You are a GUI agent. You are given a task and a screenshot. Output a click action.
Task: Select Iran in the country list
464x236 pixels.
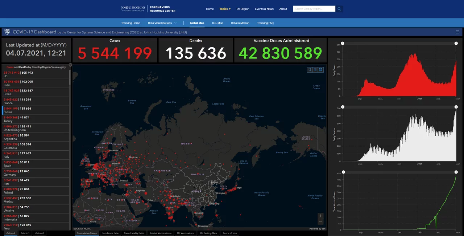(x=35, y=182)
